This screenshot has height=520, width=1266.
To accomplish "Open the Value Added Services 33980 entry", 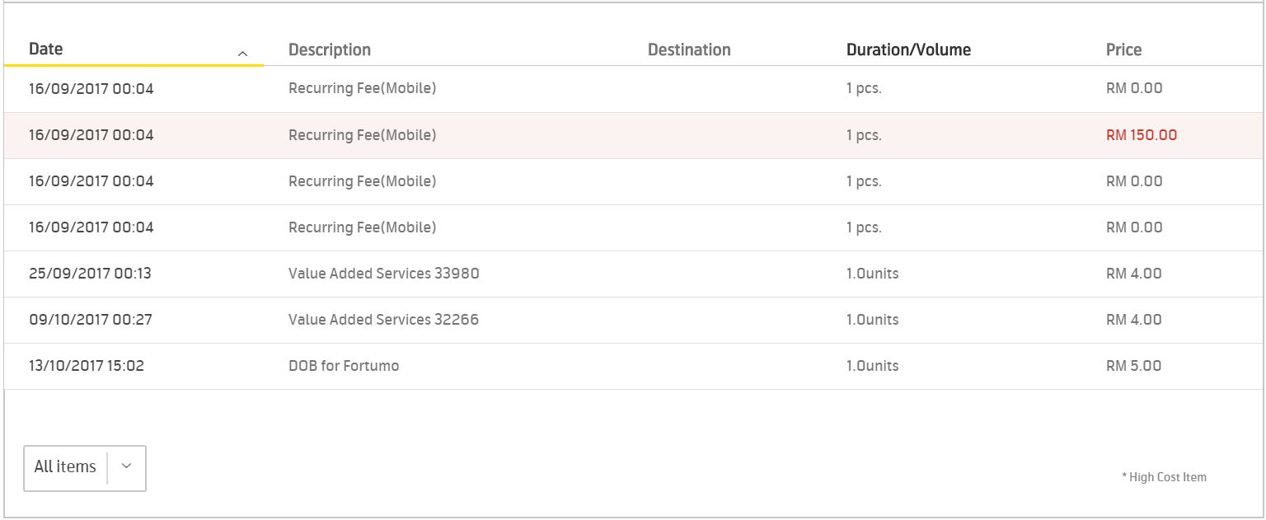I will coord(383,274).
